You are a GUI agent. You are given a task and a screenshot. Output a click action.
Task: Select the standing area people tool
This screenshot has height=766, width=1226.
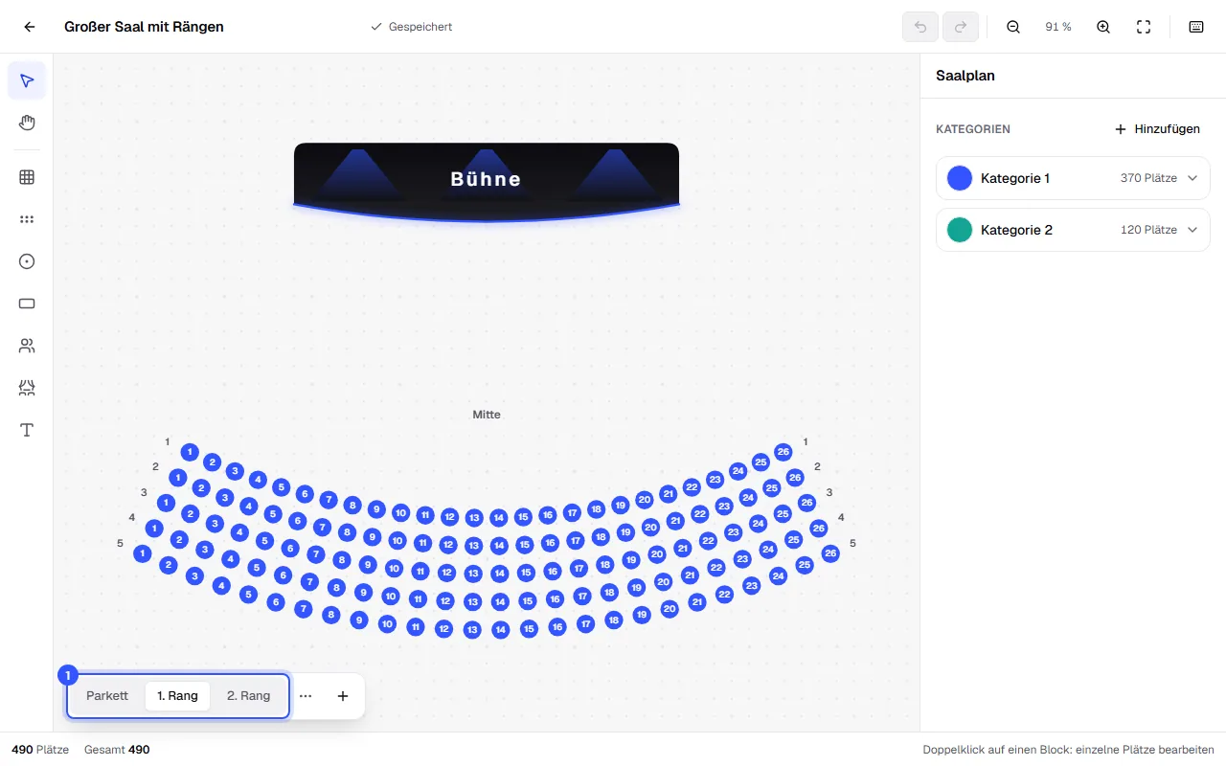(x=27, y=346)
